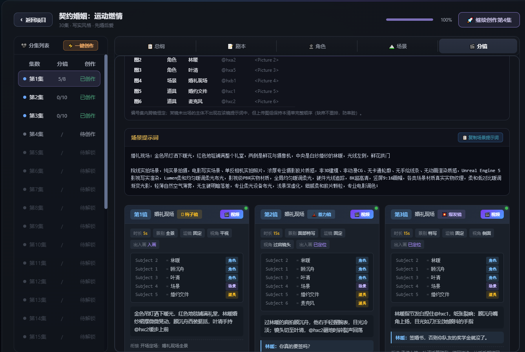This screenshot has height=352, width=525.
Task: Click the 总纲 tab clipboard icon
Action: [150, 46]
